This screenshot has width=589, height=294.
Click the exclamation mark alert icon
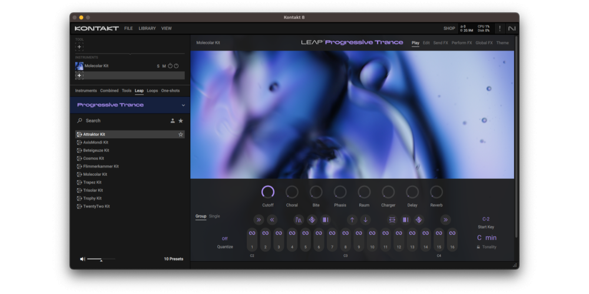click(499, 28)
